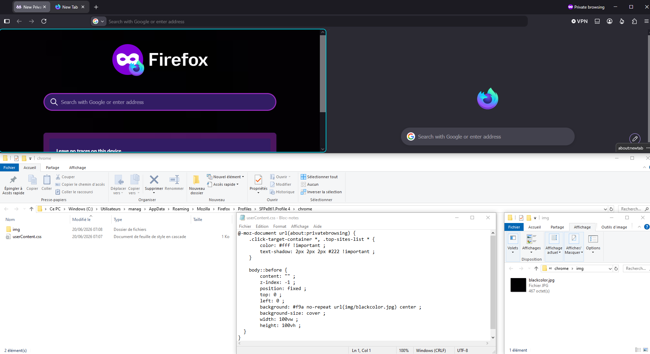Go up one folder in chrome Explorer

tap(32, 209)
